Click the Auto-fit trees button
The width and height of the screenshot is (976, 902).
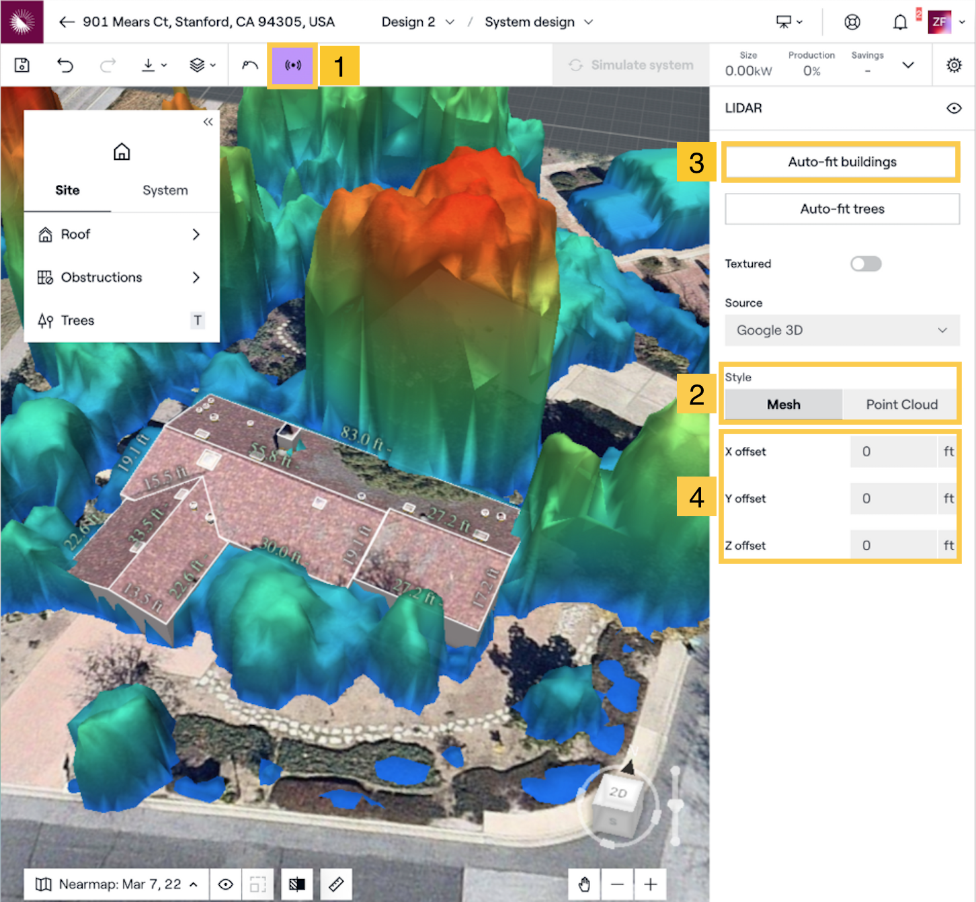click(841, 208)
